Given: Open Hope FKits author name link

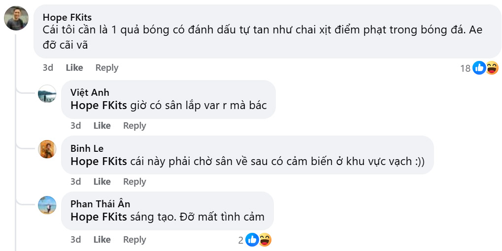Looking at the screenshot, I should (x=67, y=18).
